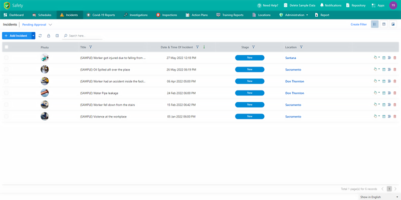Open Notifications bell icon
This screenshot has width=401, height=200.
pyautogui.click(x=322, y=5)
